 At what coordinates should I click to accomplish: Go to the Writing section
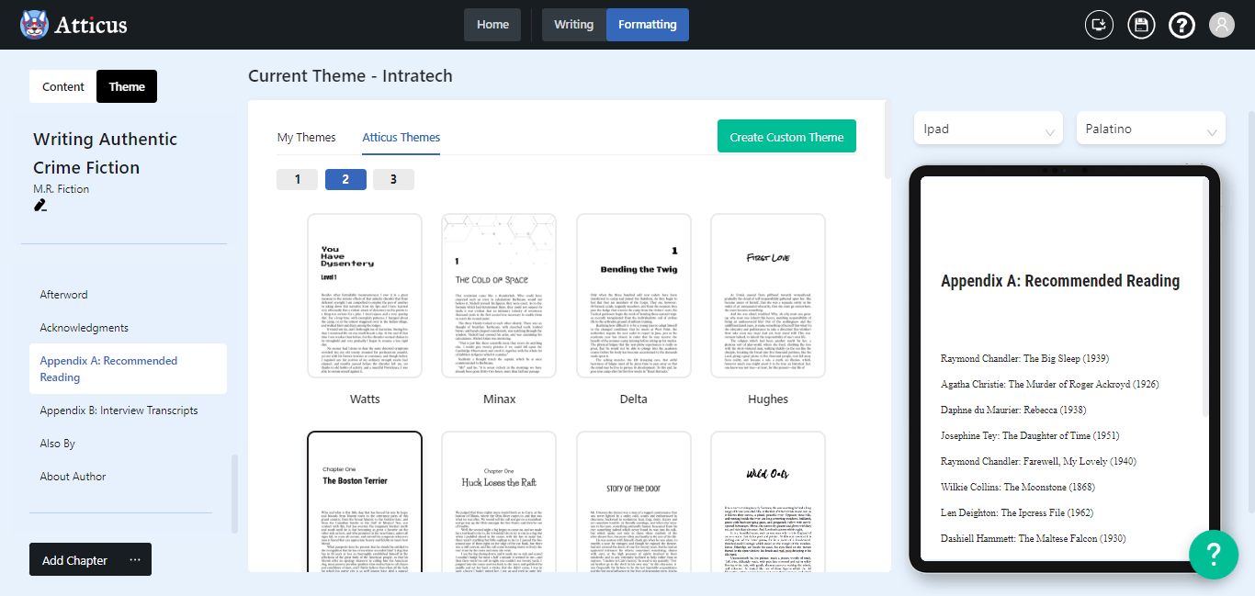pos(573,25)
